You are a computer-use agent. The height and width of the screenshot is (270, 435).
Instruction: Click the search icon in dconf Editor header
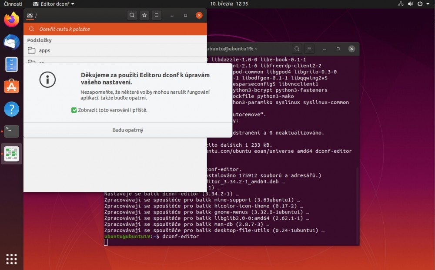(132, 15)
